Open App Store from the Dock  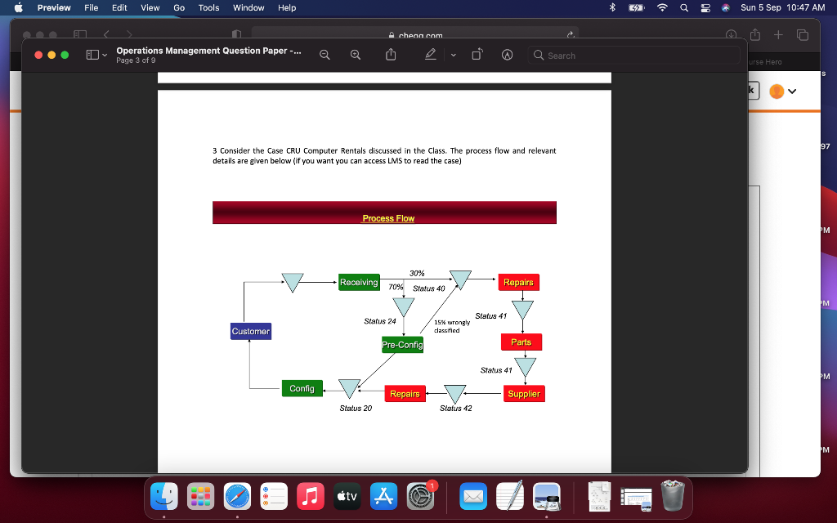click(x=383, y=495)
